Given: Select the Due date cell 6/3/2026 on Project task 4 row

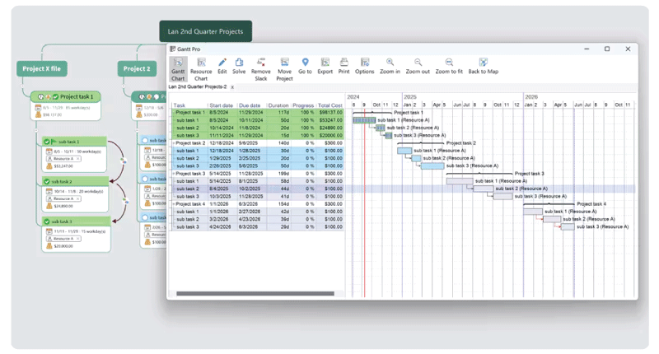Looking at the screenshot, I should coord(251,204).
